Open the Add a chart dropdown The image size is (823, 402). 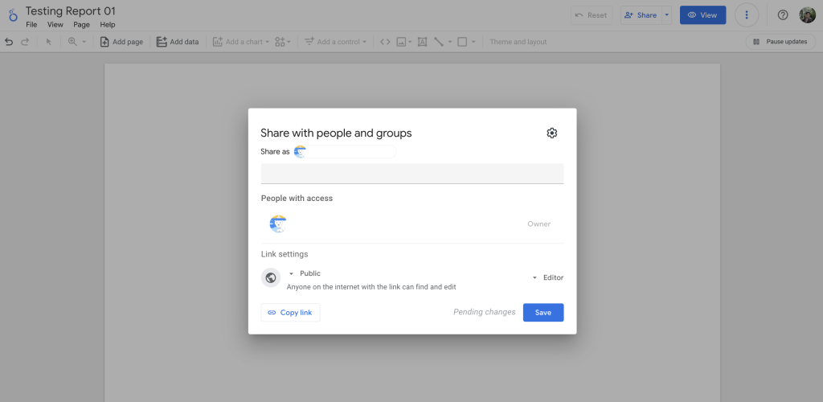[241, 42]
